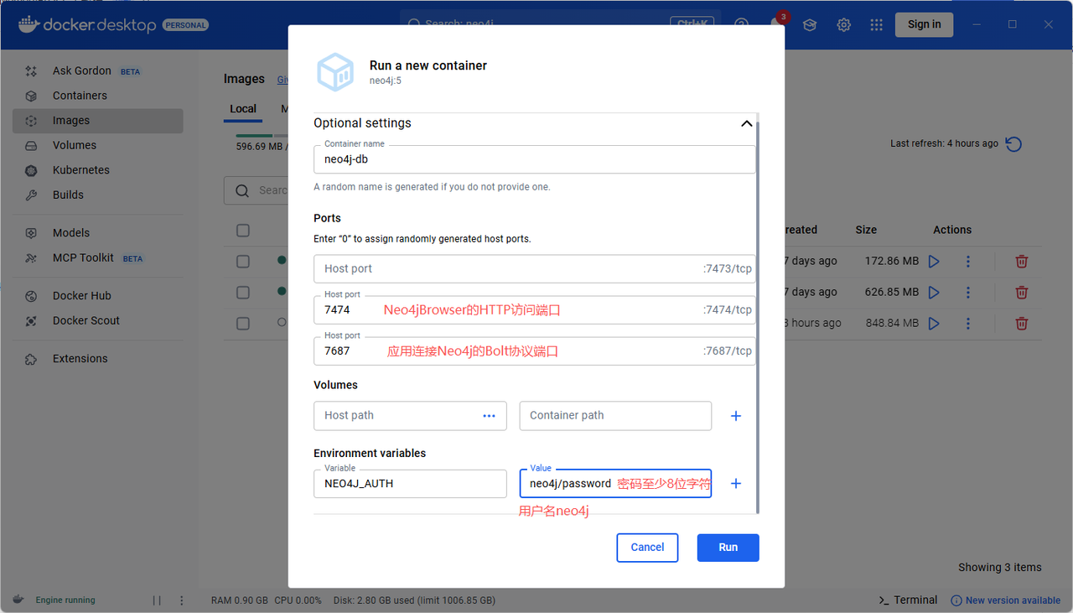The width and height of the screenshot is (1073, 613).
Task: Open more actions for the 172.86 MB image
Action: pos(968,261)
